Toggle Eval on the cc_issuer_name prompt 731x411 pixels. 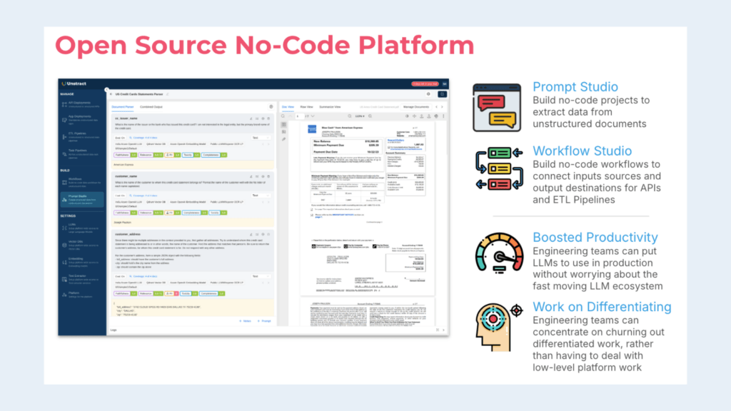(x=121, y=138)
